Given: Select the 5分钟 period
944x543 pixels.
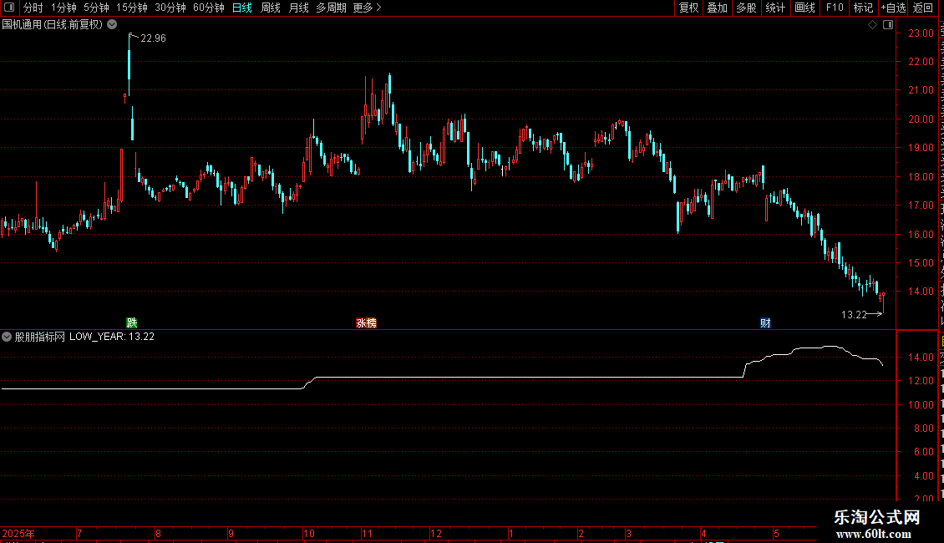Looking at the screenshot, I should point(96,8).
